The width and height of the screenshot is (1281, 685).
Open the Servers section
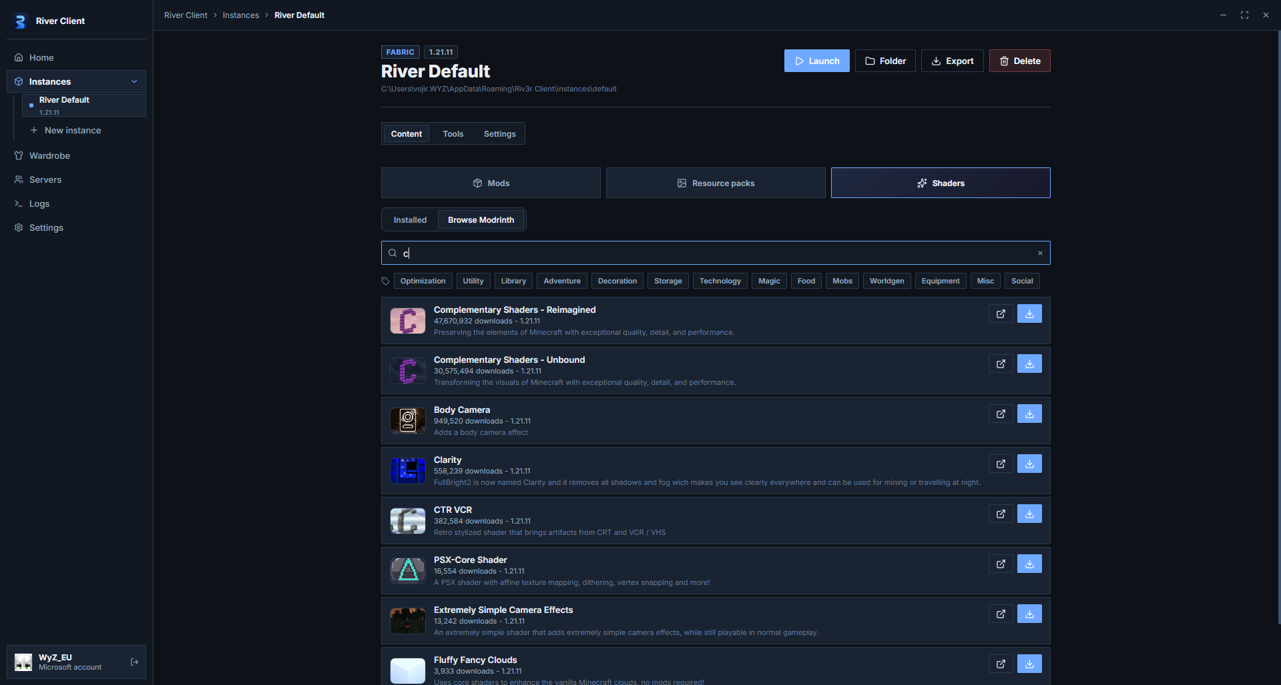(76, 179)
